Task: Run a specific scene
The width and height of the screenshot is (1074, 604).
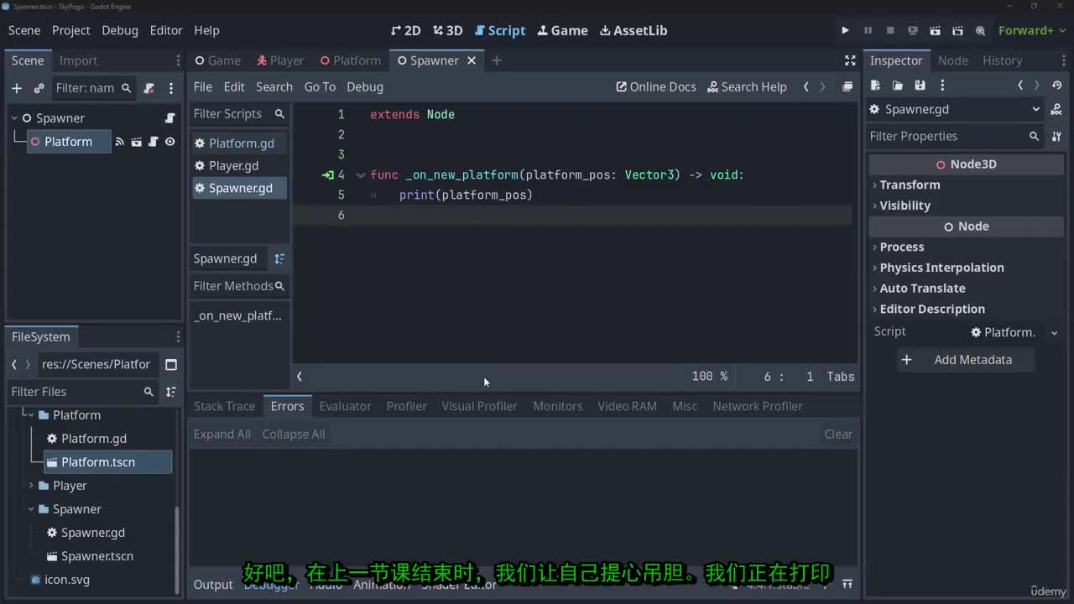Action: [x=957, y=30]
